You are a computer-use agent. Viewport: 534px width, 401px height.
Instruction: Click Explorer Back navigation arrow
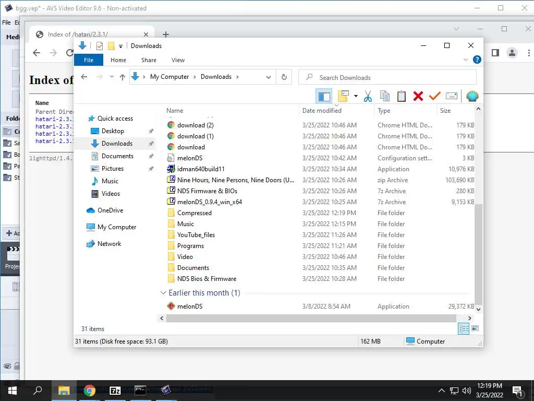coord(84,77)
